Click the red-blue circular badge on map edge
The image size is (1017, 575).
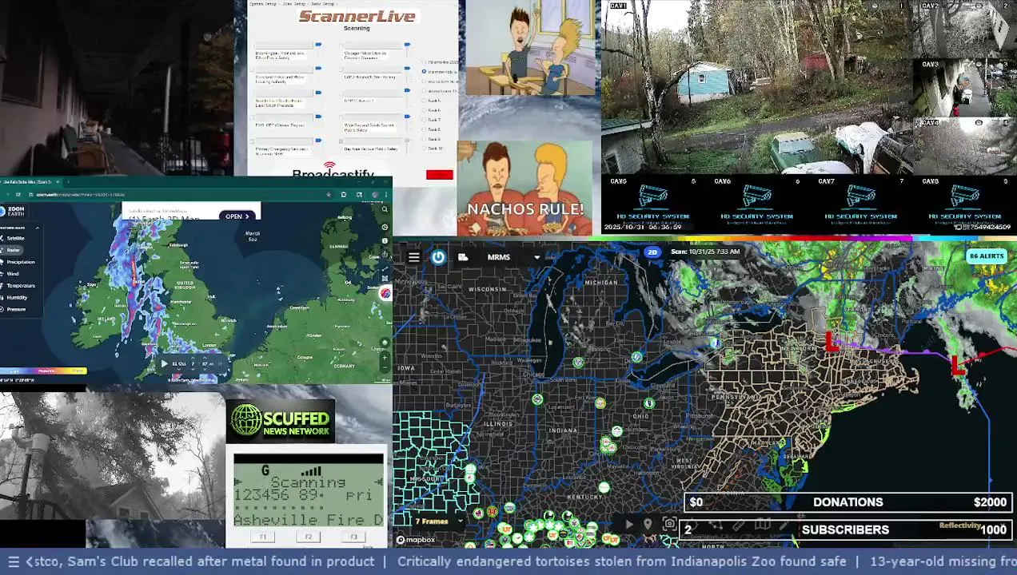(x=385, y=293)
